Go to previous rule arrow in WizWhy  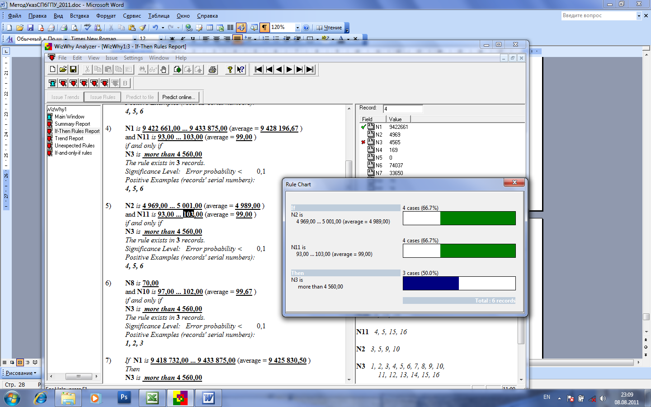(x=279, y=69)
